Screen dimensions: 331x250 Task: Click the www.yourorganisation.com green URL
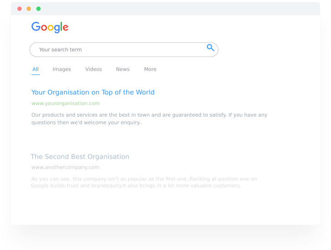tap(65, 103)
